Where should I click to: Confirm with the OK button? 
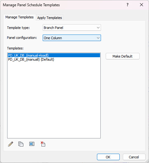pos(108,157)
